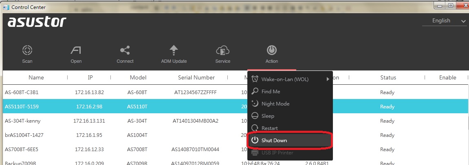The width and height of the screenshot is (469, 165).
Task: Click serial number AT1401304MB00A2
Action: click(195, 121)
